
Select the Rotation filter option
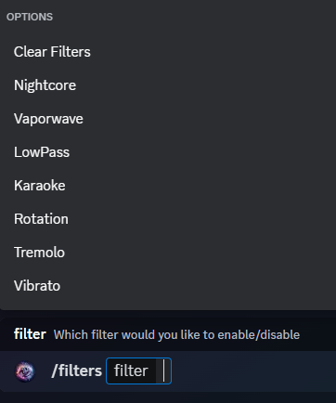[x=41, y=219]
